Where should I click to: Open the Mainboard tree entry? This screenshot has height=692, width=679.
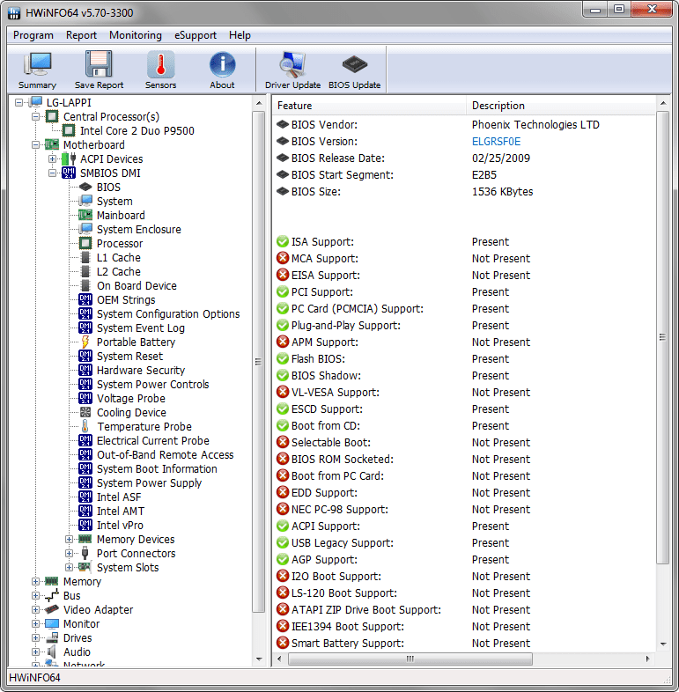point(121,216)
